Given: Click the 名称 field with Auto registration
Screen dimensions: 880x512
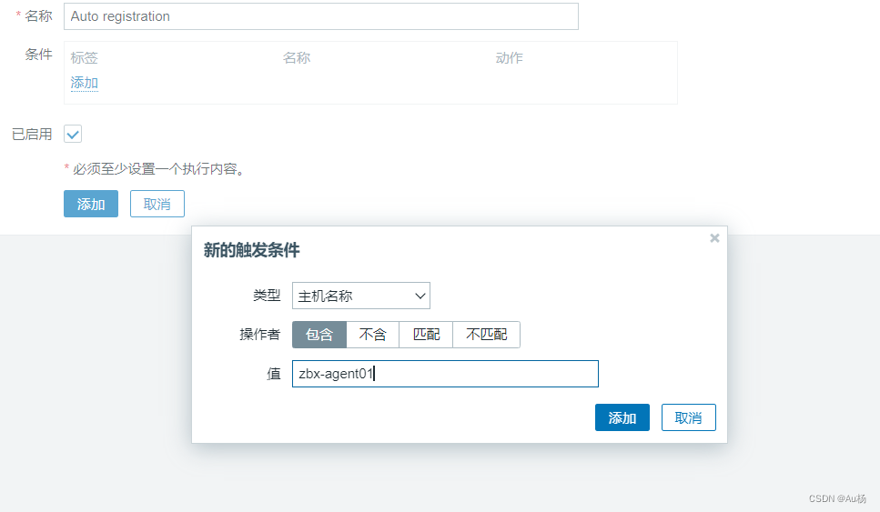Looking at the screenshot, I should pyautogui.click(x=321, y=16).
